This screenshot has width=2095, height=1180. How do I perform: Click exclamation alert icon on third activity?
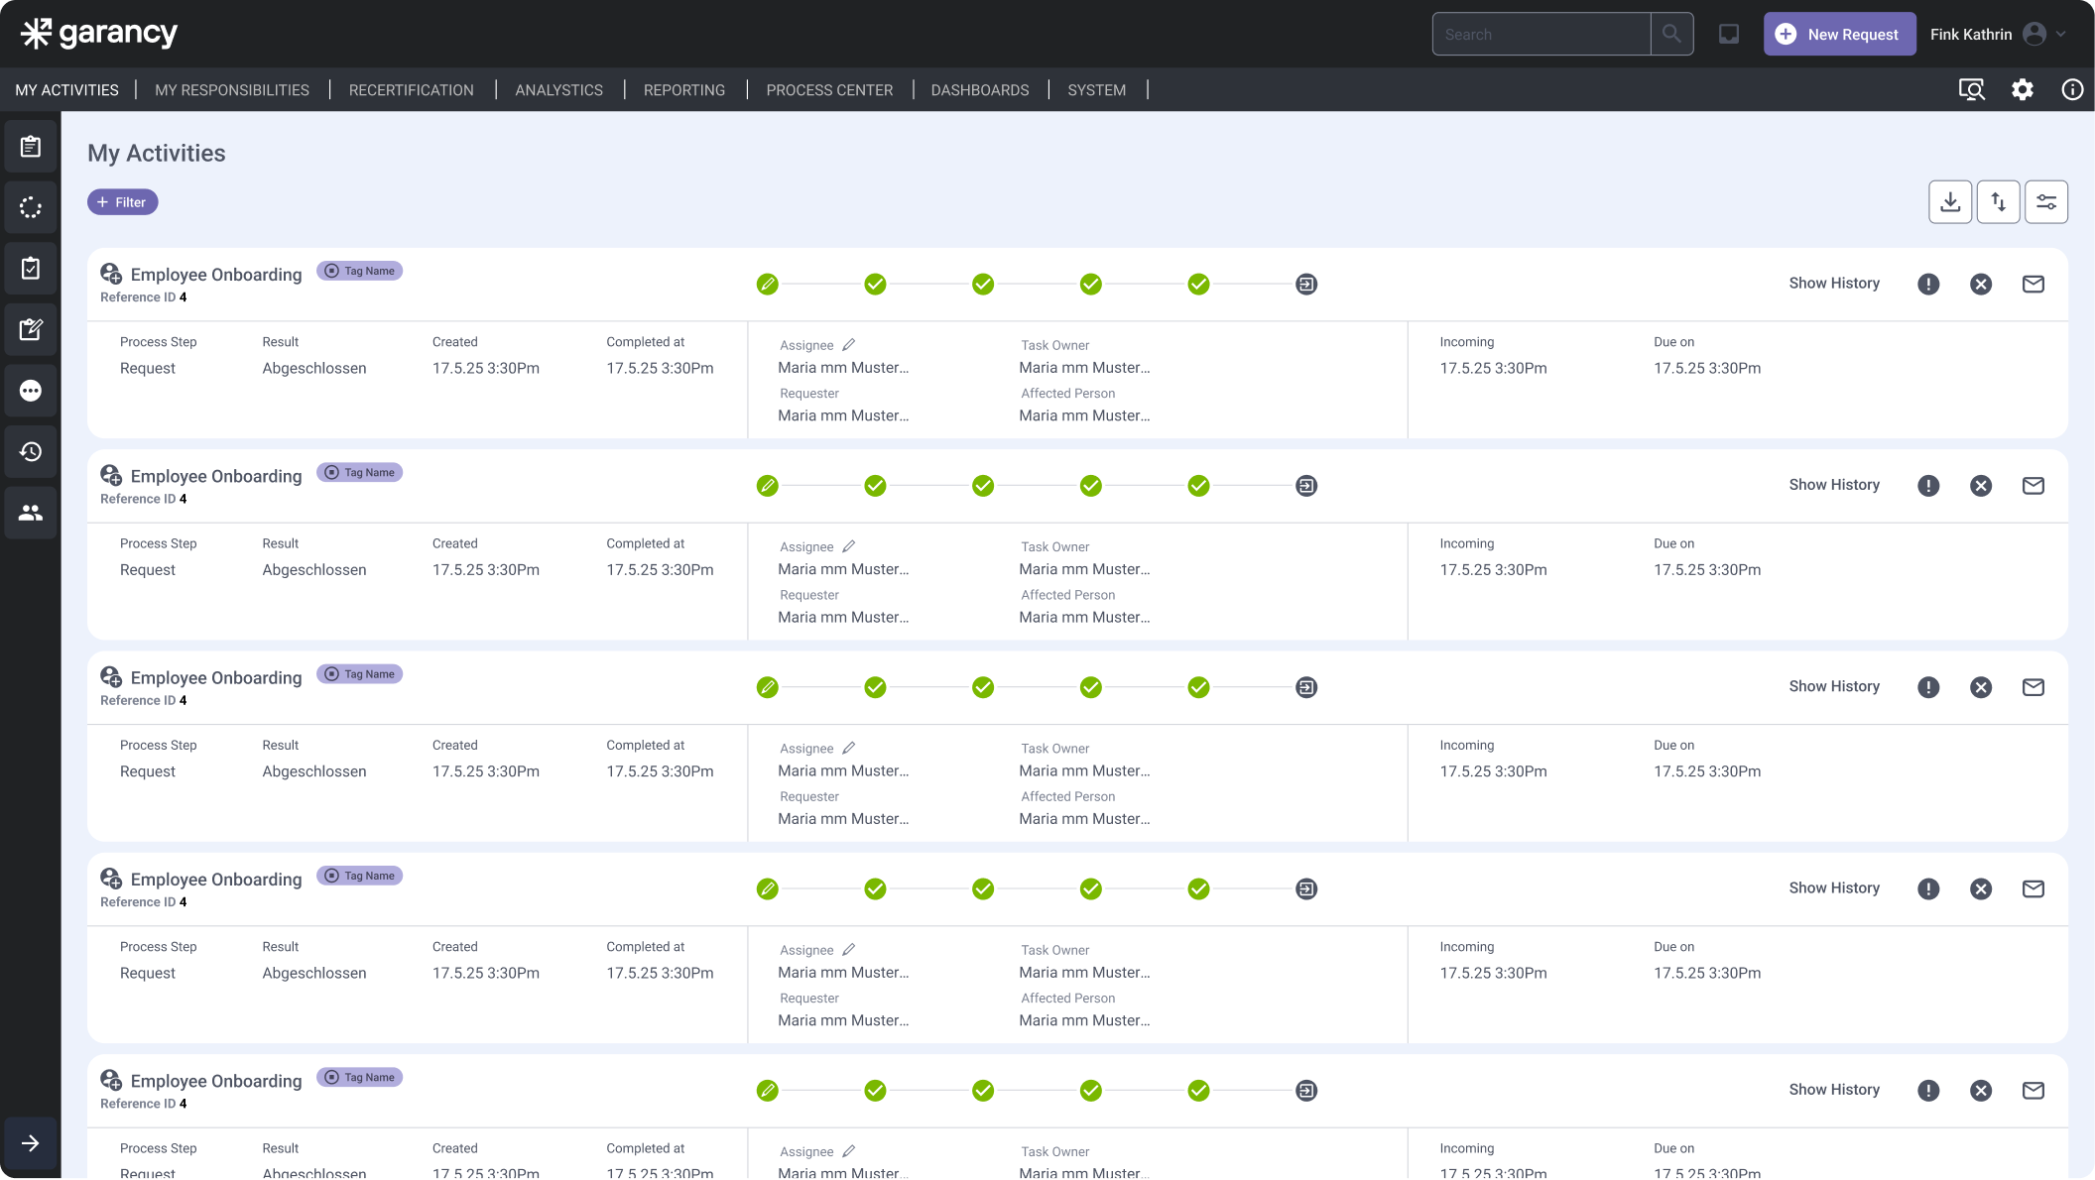coord(1927,687)
